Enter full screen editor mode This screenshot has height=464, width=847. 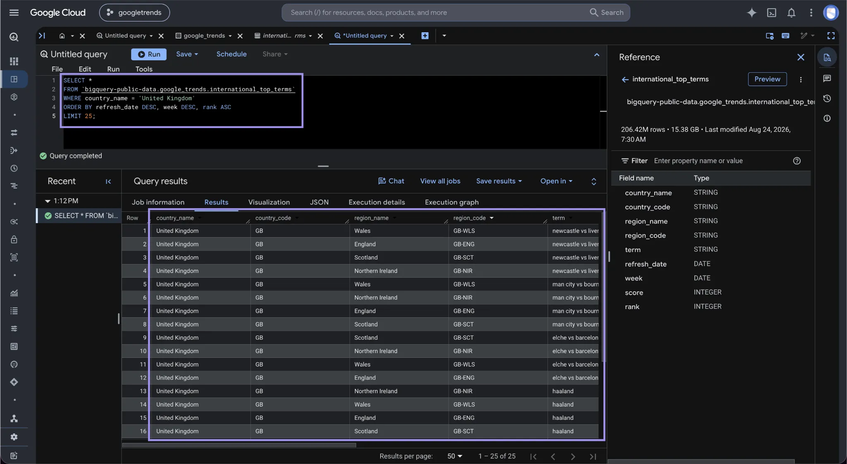click(x=831, y=36)
